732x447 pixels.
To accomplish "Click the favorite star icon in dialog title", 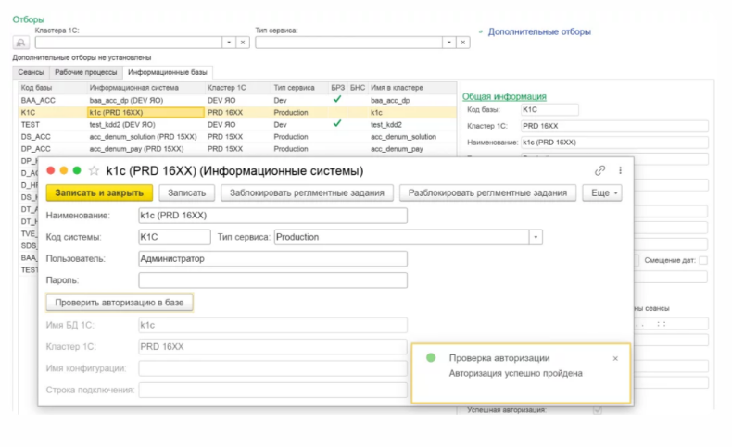I will point(94,170).
